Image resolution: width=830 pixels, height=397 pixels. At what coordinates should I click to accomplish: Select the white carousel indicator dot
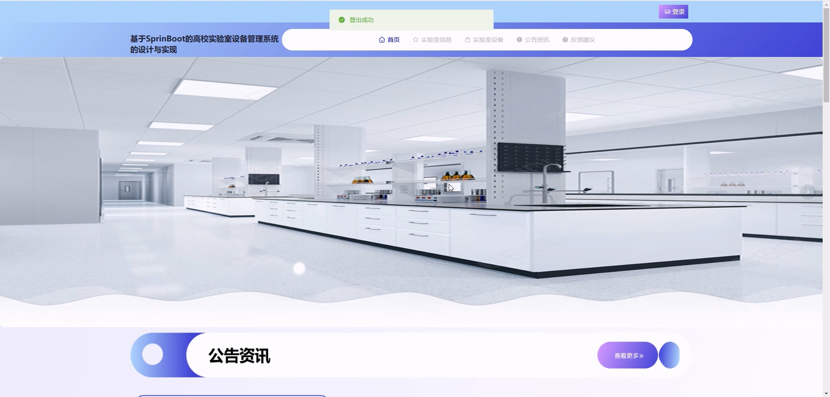[299, 268]
